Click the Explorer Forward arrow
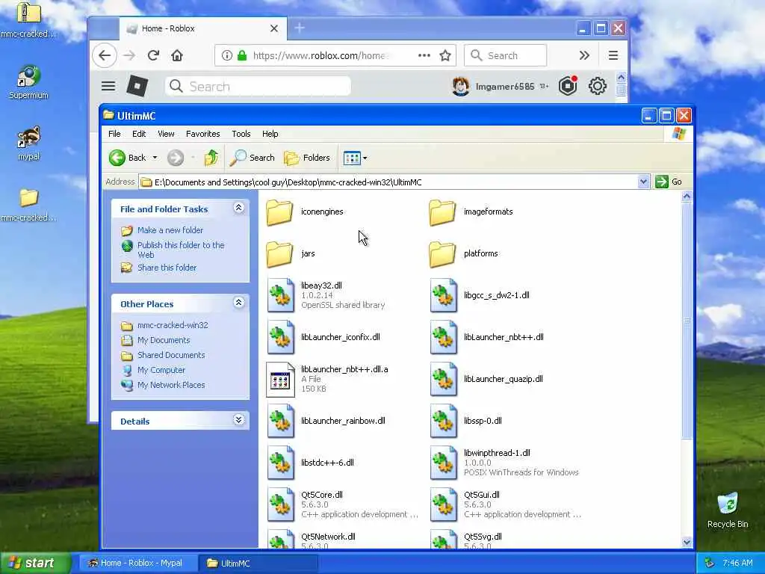Image resolution: width=765 pixels, height=574 pixels. (176, 158)
